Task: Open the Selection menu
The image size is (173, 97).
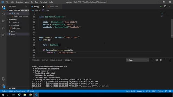Action: (x=19, y=2)
